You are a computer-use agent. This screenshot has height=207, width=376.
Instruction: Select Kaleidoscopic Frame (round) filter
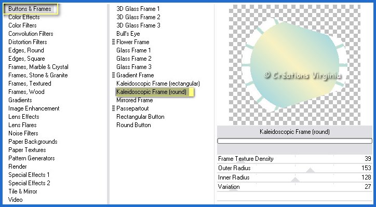pos(151,92)
